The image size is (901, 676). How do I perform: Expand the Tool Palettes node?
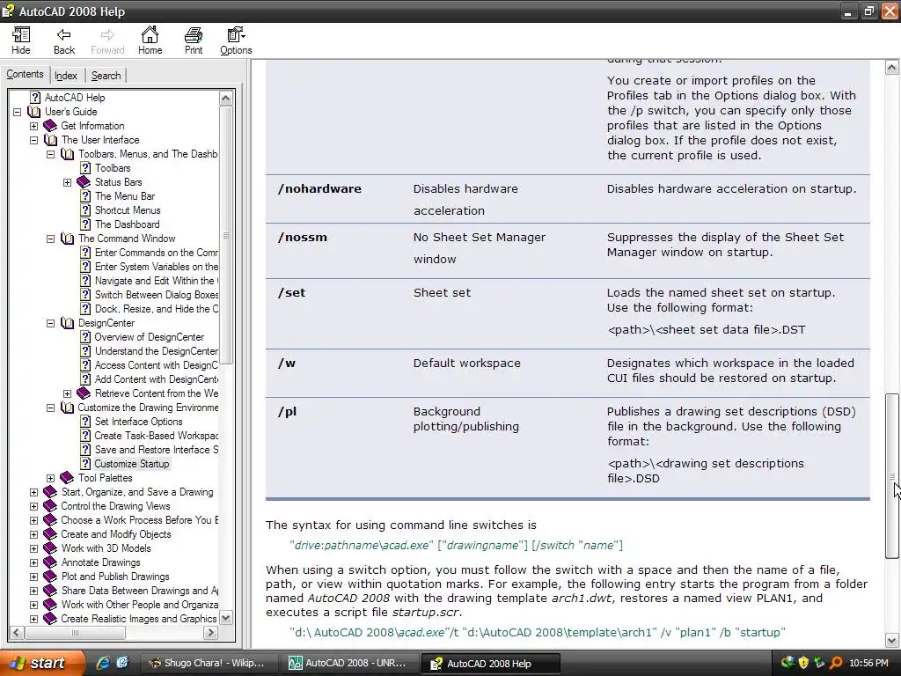[50, 478]
